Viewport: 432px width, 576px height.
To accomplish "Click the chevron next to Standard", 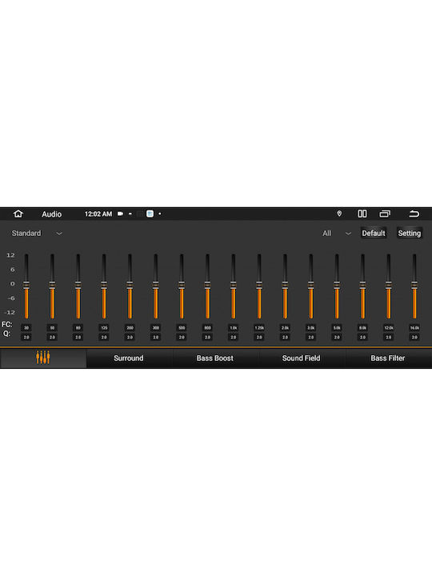I will pos(59,234).
